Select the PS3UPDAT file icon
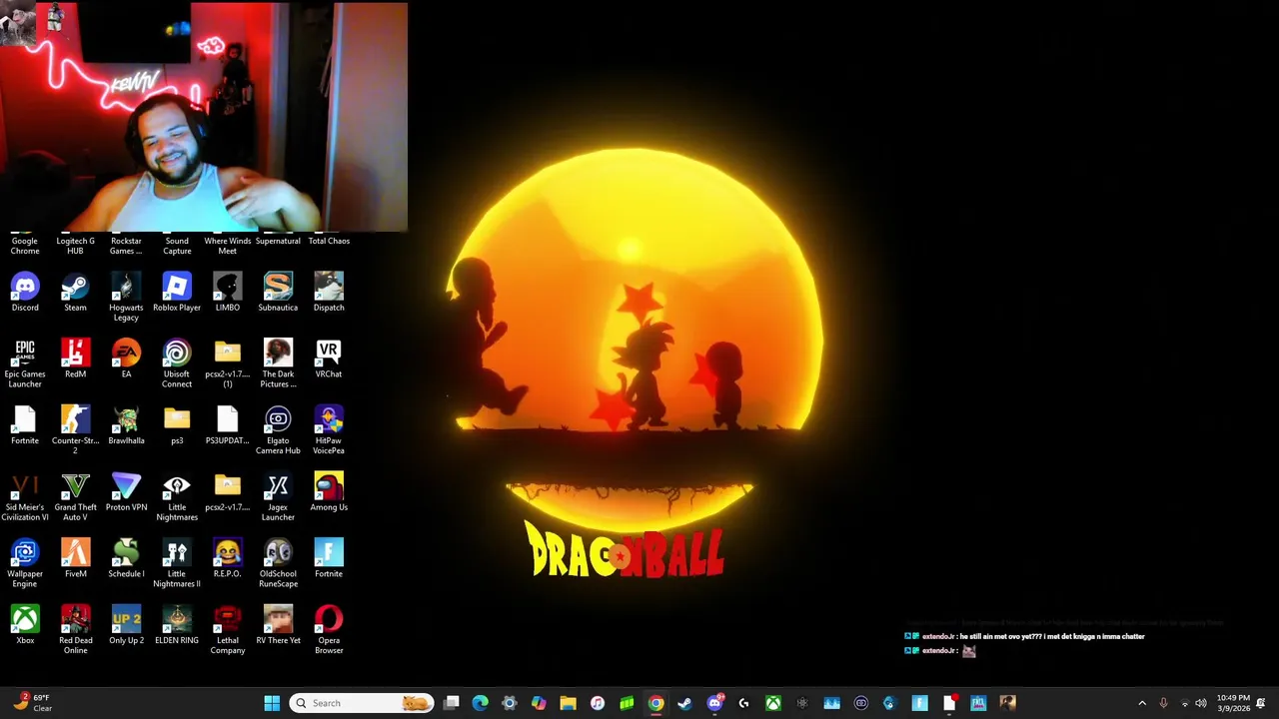1279x719 pixels. coord(228,425)
